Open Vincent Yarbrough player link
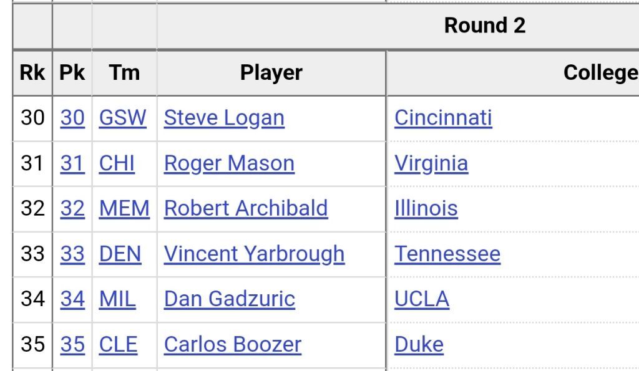 coord(255,254)
